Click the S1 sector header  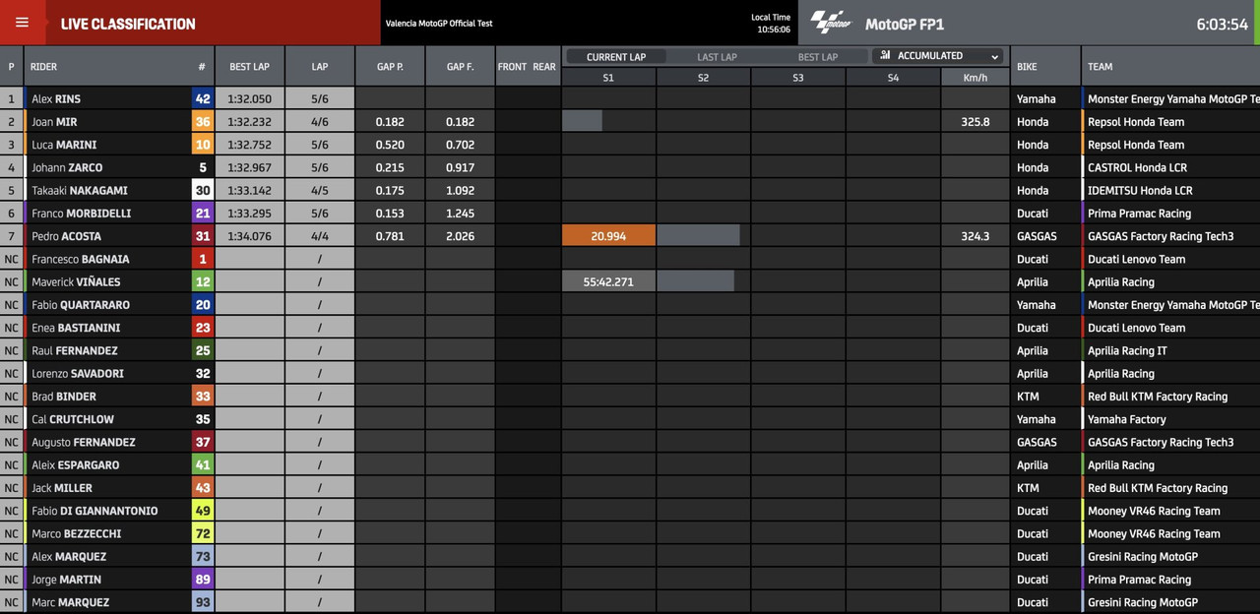tap(608, 77)
